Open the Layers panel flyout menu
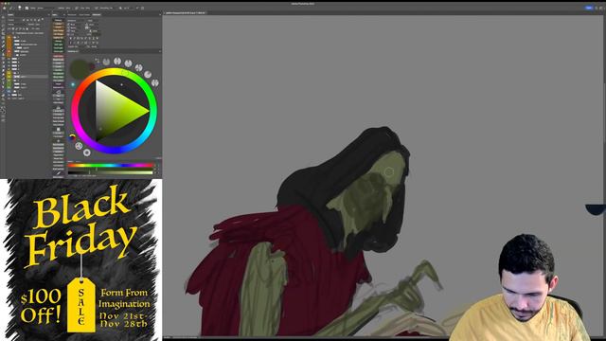606x341 pixels. click(48, 15)
